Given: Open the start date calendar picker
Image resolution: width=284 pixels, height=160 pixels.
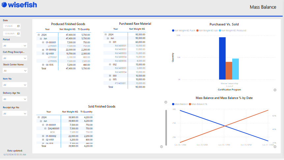Looking at the screenshot, I should coord(18,26).
